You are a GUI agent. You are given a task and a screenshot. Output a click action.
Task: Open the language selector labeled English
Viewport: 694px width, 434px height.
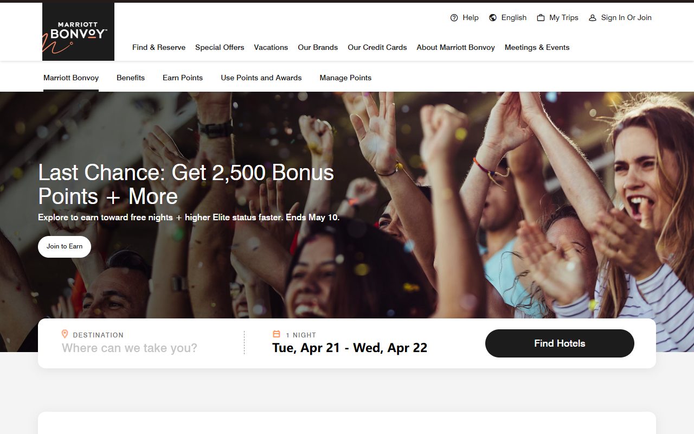point(513,17)
